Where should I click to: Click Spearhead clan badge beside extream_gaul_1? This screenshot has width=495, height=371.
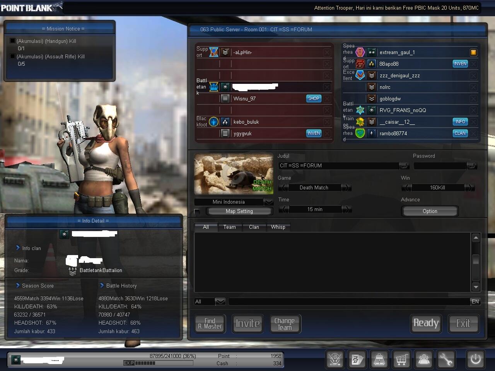click(360, 52)
